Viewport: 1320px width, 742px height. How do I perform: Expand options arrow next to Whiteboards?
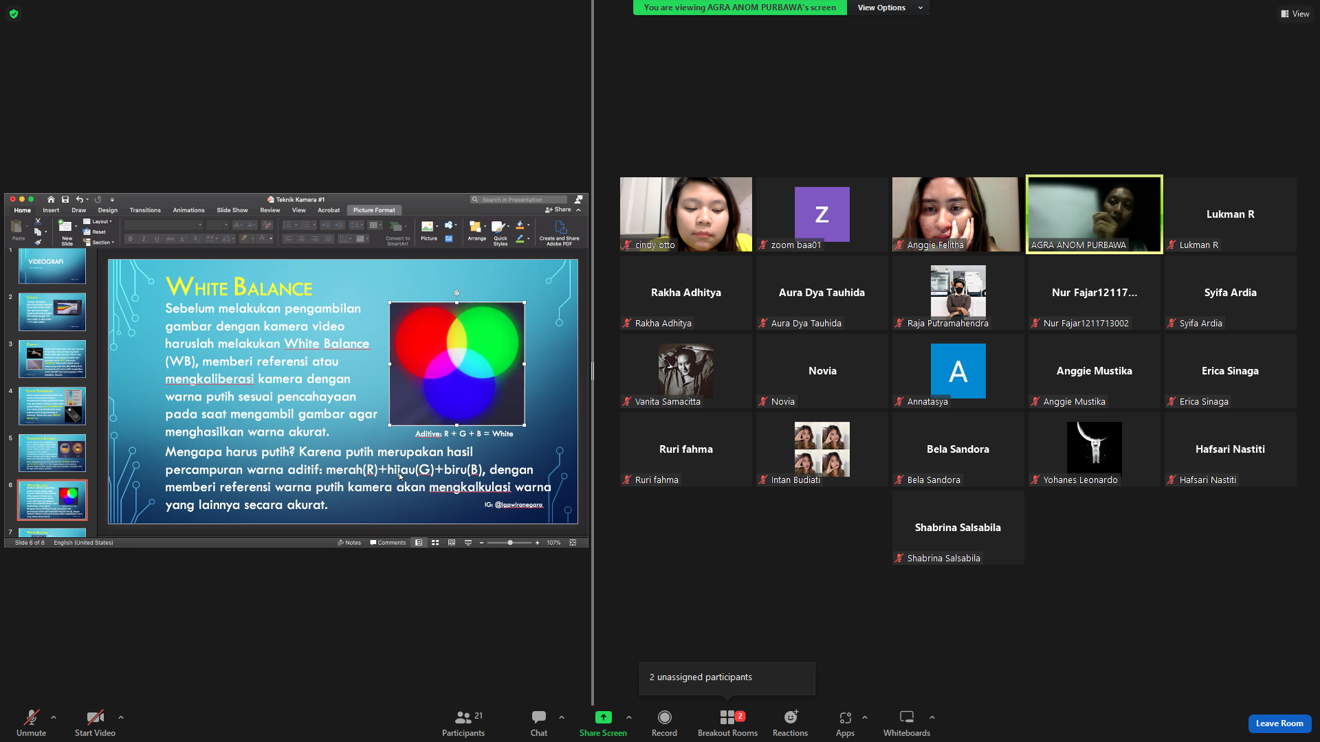(932, 717)
